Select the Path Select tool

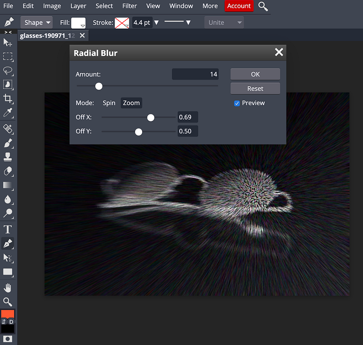coord(8,258)
